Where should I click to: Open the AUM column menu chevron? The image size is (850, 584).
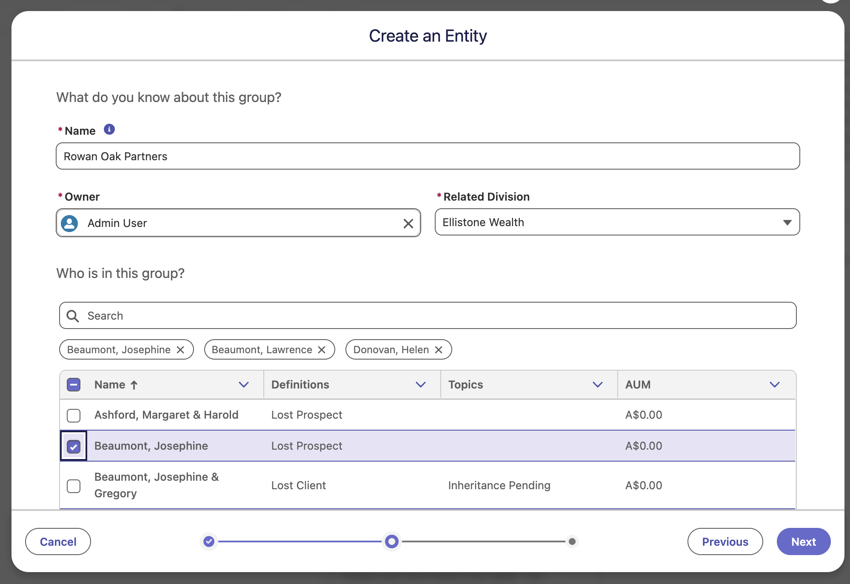tap(775, 385)
